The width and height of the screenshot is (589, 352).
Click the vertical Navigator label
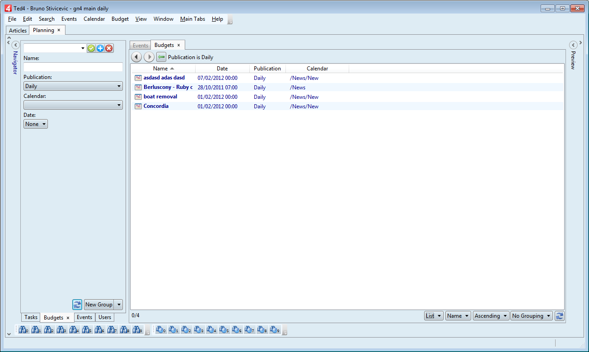coord(15,63)
